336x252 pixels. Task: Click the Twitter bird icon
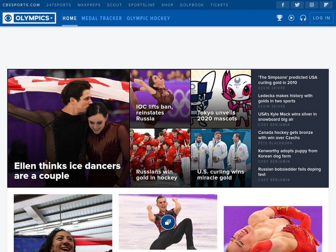click(x=297, y=5)
